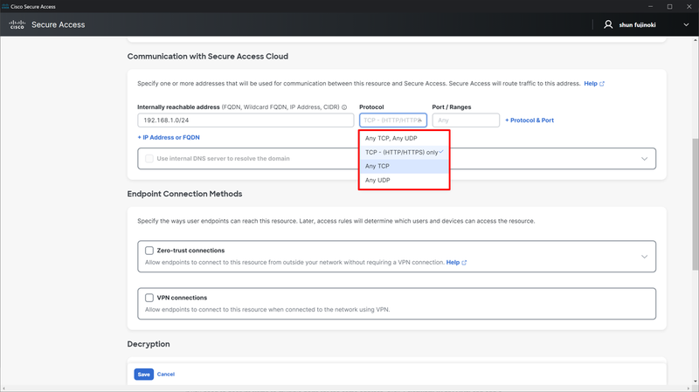Click the vertical scrollbar thumb
The image size is (699, 392).
[695, 204]
